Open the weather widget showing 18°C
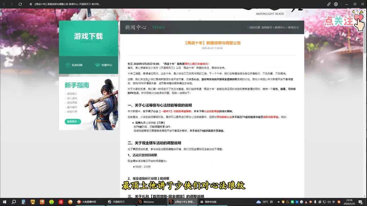Image resolution: width=367 pixels, height=206 pixels. point(265,202)
